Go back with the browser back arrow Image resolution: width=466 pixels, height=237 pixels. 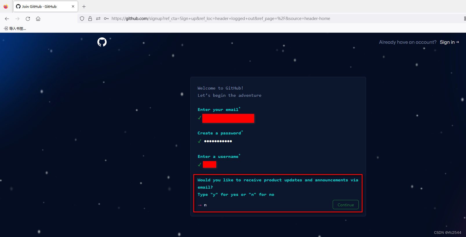click(x=7, y=19)
